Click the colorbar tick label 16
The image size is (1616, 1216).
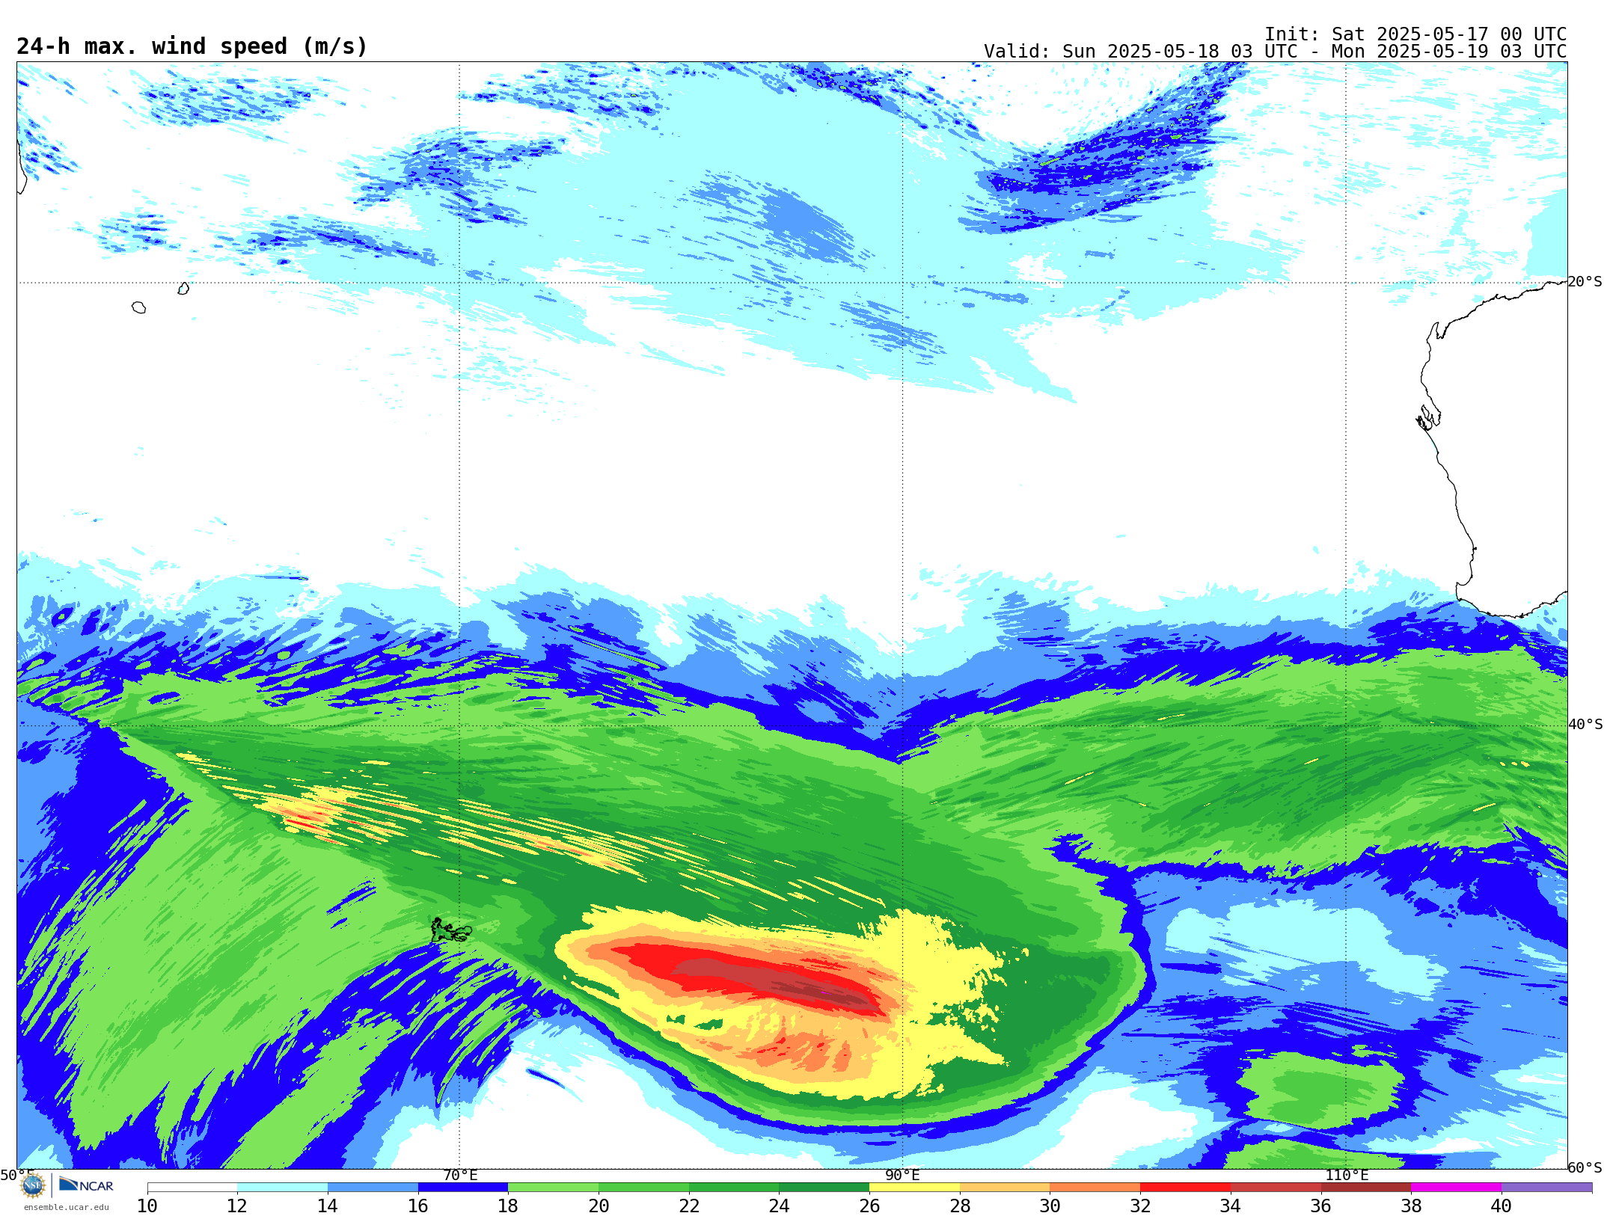tap(418, 1206)
